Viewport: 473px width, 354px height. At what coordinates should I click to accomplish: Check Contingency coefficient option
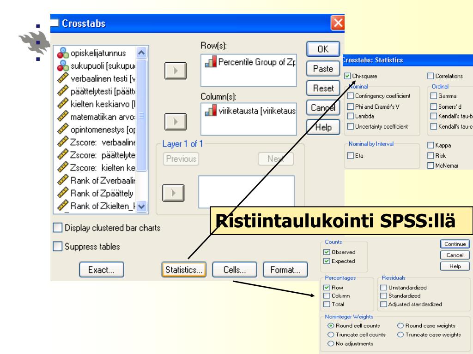(x=351, y=96)
